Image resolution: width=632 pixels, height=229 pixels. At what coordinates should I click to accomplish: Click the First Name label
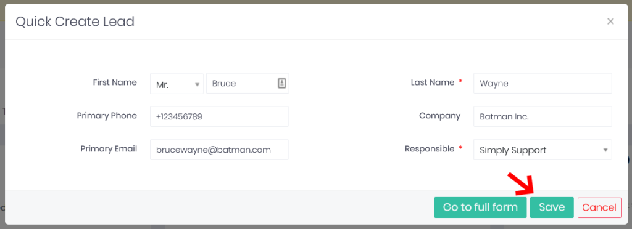(x=115, y=82)
